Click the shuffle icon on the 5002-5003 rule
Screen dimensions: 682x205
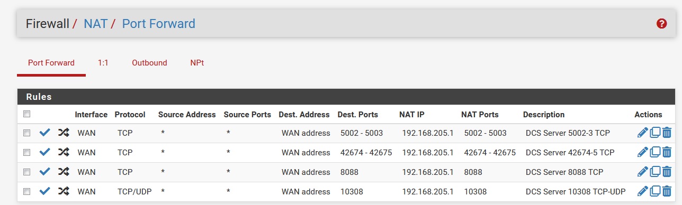(x=64, y=133)
